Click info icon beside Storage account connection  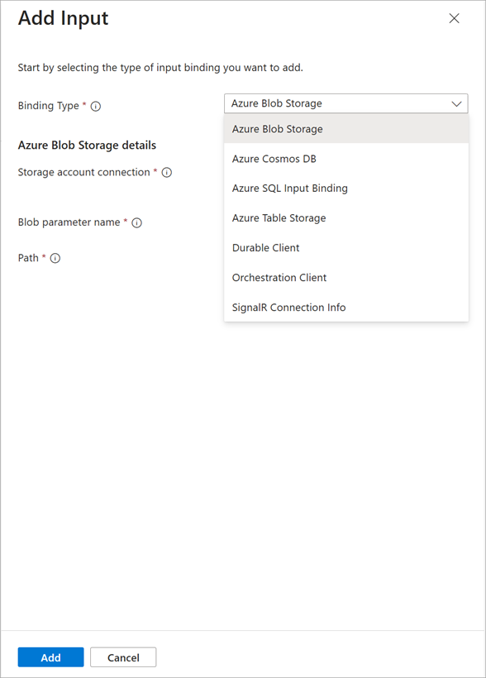click(x=166, y=173)
